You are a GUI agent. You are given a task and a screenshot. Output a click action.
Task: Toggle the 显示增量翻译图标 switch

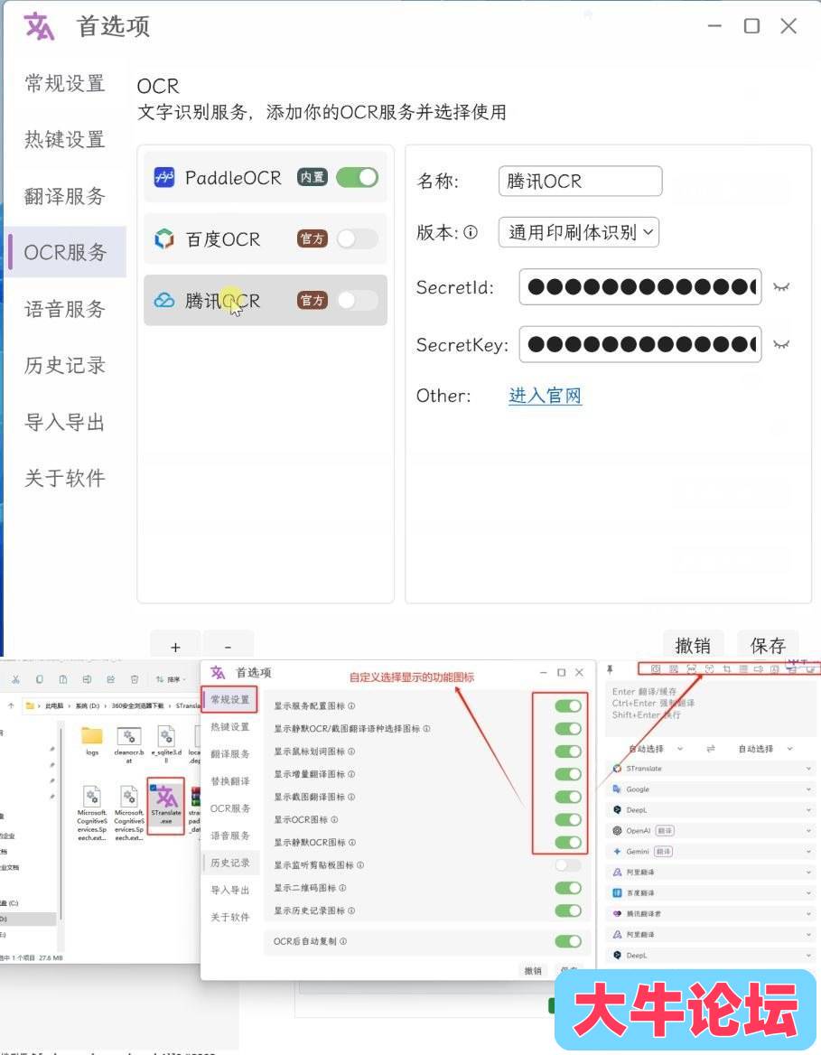[568, 774]
